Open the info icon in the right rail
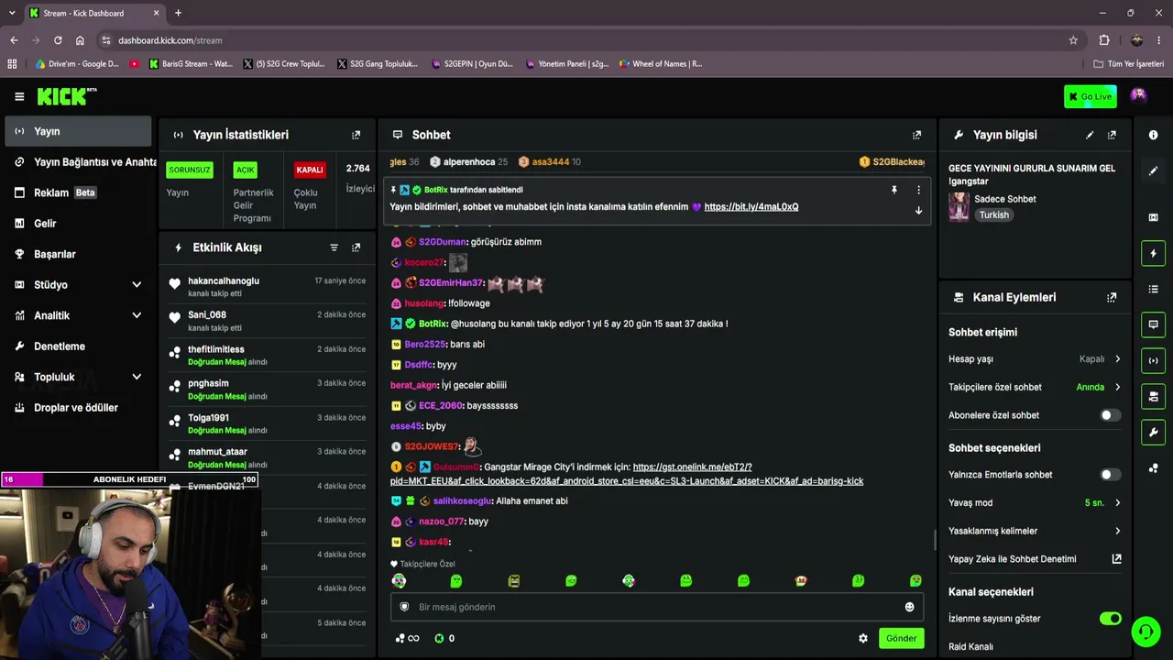Image resolution: width=1173 pixels, height=660 pixels. [1153, 135]
